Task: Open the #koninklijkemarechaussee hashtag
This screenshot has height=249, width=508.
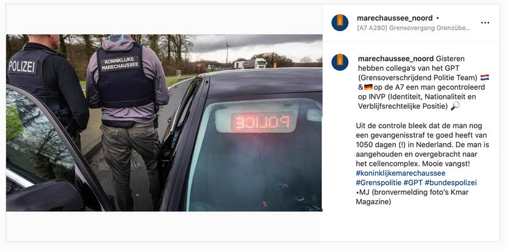Action: coord(400,173)
